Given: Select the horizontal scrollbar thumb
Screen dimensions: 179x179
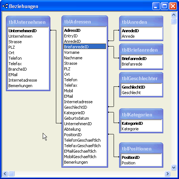Looking at the screenshot, I should [11, 174].
